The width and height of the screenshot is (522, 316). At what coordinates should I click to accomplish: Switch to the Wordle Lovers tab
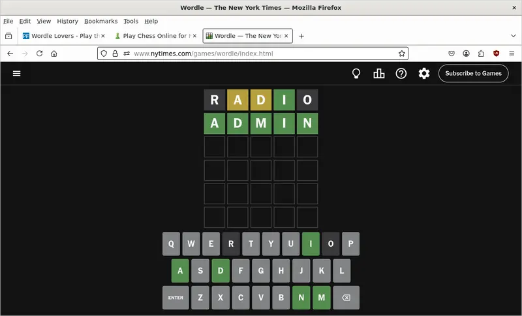pos(63,36)
